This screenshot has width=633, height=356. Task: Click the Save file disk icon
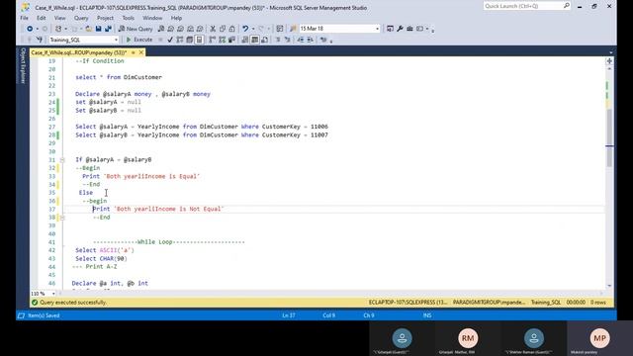98,29
